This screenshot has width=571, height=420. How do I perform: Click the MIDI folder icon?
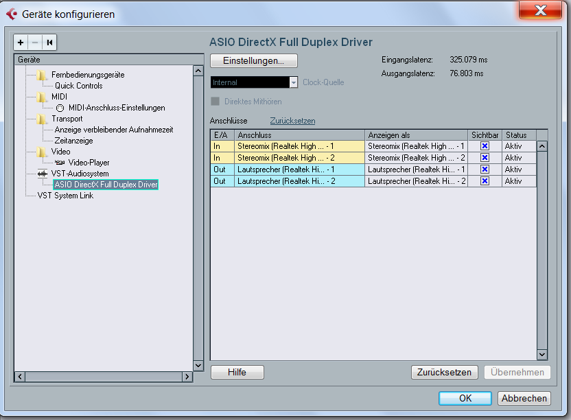42,97
